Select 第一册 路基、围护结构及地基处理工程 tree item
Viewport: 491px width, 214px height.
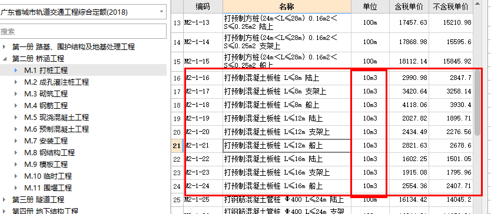[x=74, y=47]
